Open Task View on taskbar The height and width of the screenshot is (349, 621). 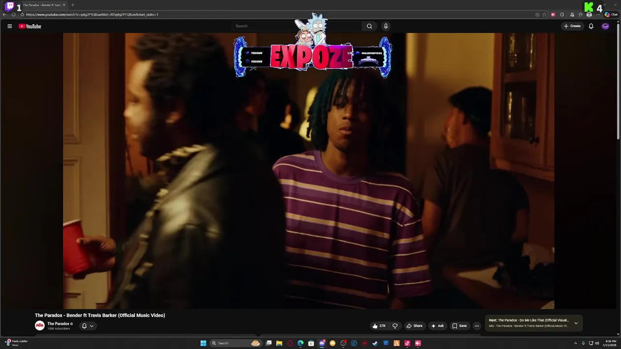[268, 343]
